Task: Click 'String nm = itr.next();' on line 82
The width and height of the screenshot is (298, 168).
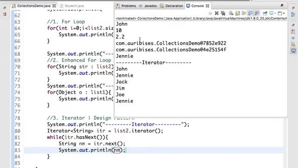Action: (x=92, y=144)
